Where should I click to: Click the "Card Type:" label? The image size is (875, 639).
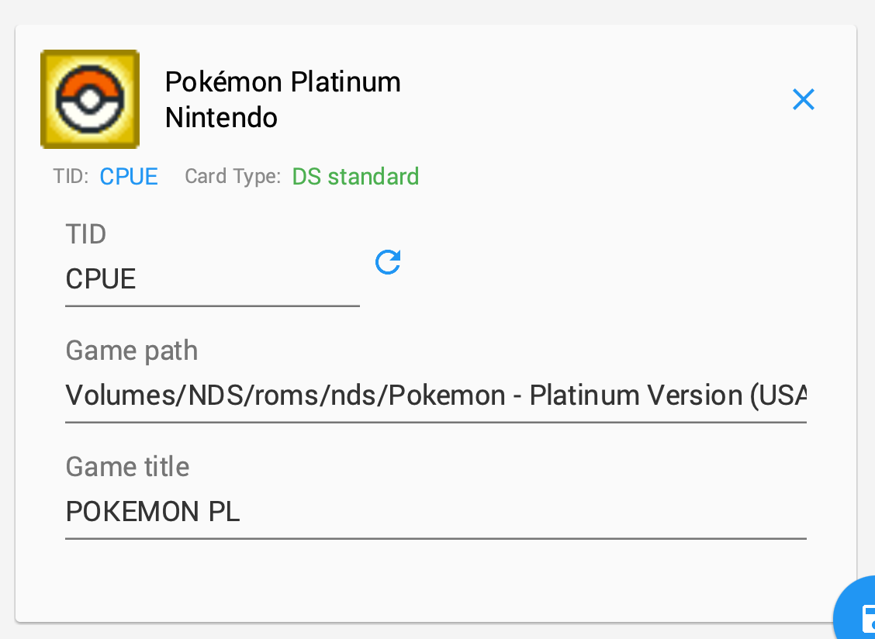[x=233, y=176]
